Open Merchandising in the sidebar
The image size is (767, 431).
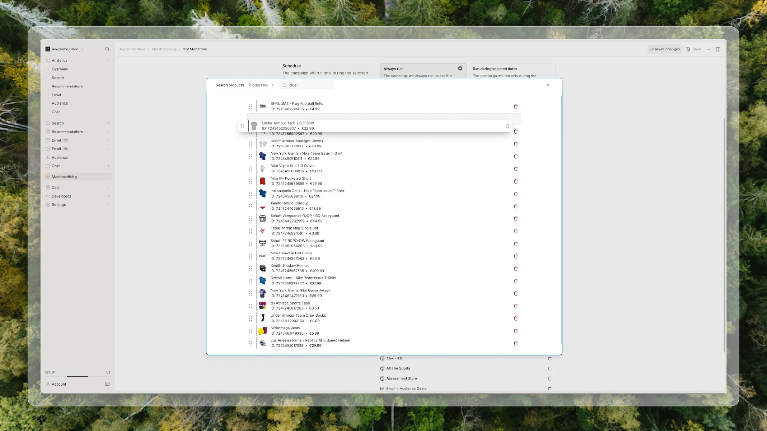pos(78,177)
